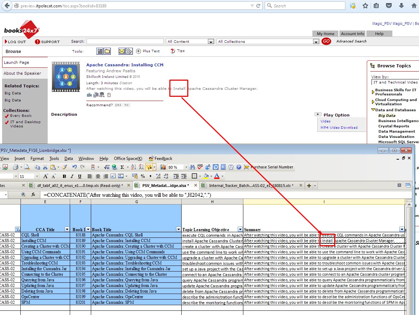Viewport: 419px width, 315px height.
Task: Insert a chart using the chart icon
Action: pos(163,167)
